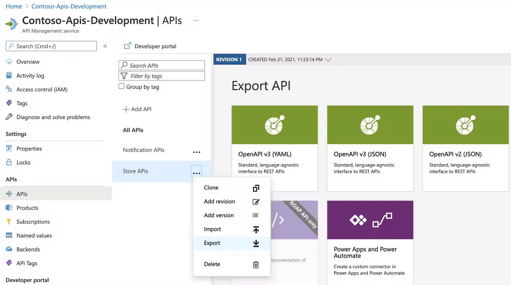Open the Notification APIs ellipsis menu
511x285 pixels.
[197, 152]
